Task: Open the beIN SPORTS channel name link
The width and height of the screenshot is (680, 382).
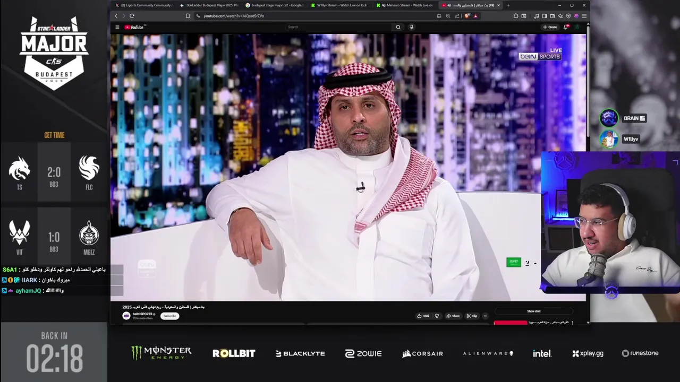Action: pyautogui.click(x=143, y=314)
